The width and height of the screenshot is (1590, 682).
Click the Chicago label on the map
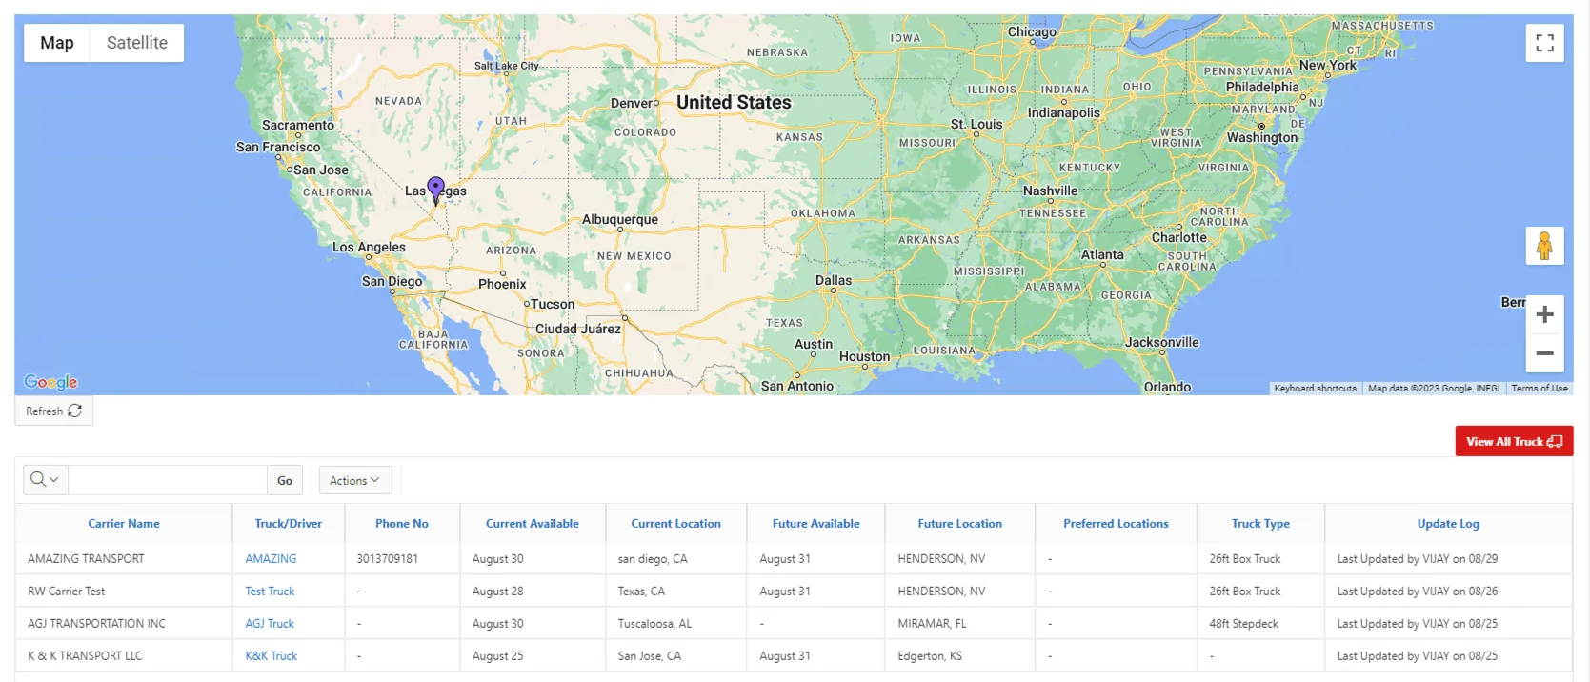[1032, 31]
